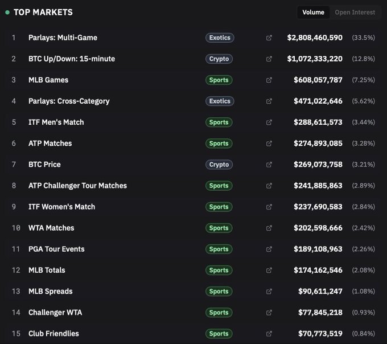Click the (7.25%) share percentage

(363, 80)
